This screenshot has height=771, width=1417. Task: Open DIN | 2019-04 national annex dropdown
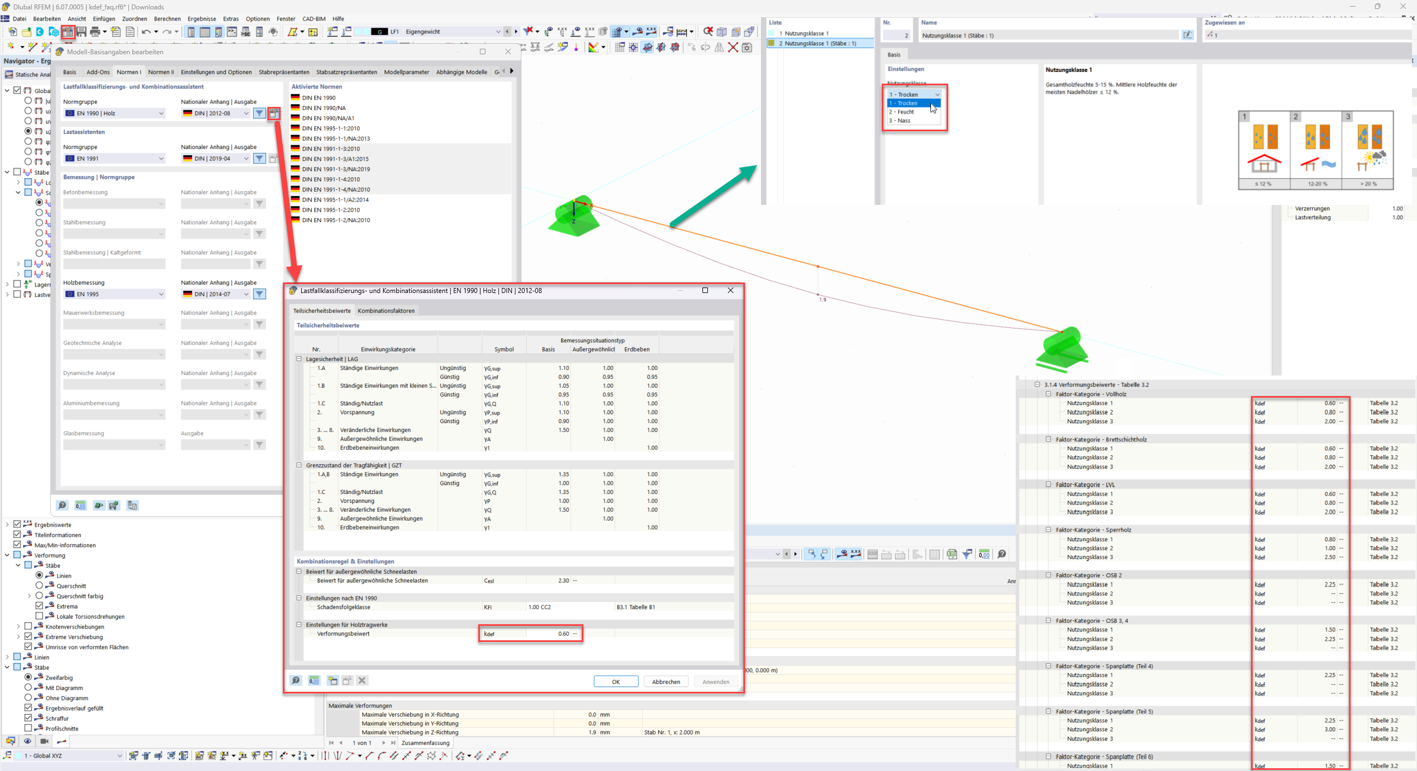point(216,158)
